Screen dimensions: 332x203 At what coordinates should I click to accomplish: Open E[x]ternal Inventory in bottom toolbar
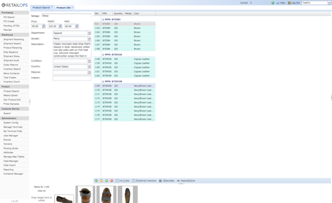[x=144, y=180]
